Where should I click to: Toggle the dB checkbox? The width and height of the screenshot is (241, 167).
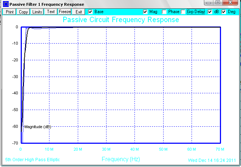[x=210, y=12]
